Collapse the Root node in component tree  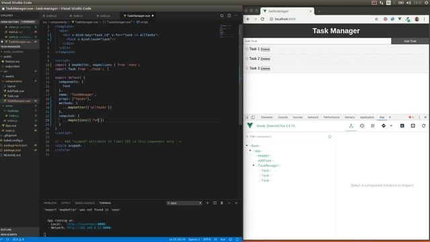(247, 146)
